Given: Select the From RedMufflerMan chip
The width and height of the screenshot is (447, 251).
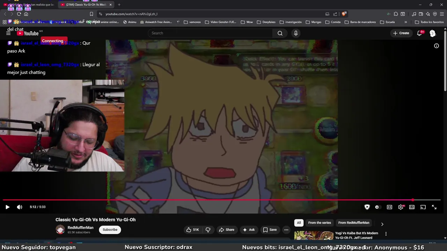Looking at the screenshot, I should 354,223.
